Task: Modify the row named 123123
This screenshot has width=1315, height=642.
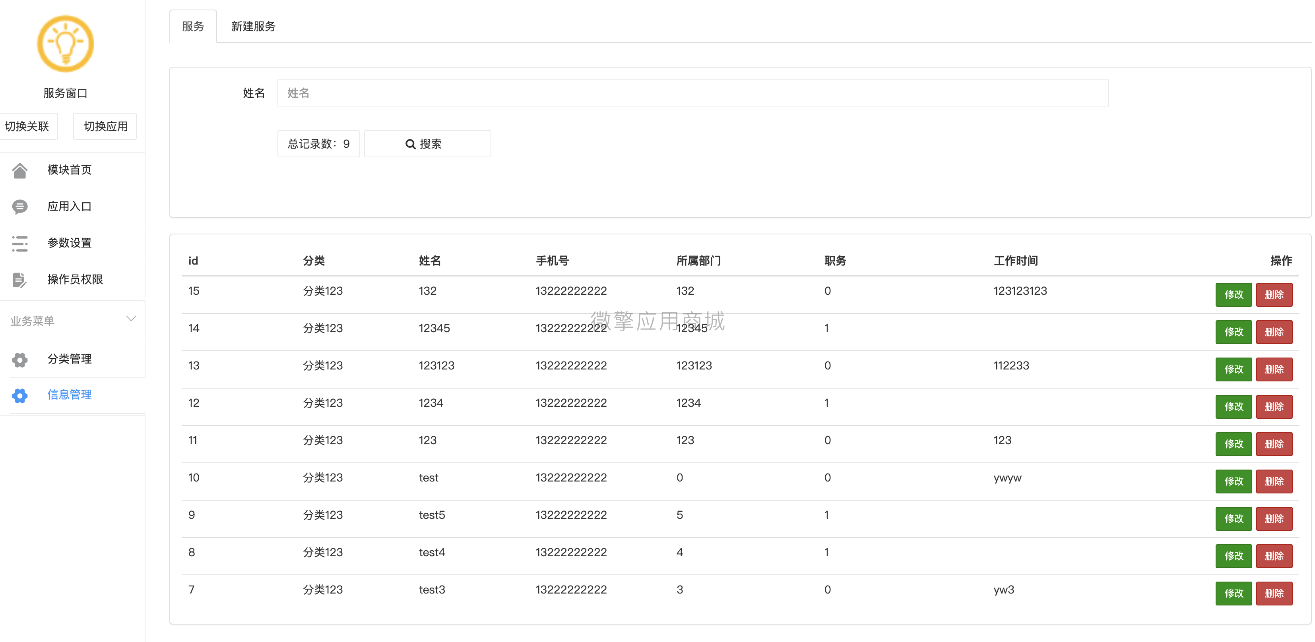Action: [1234, 369]
